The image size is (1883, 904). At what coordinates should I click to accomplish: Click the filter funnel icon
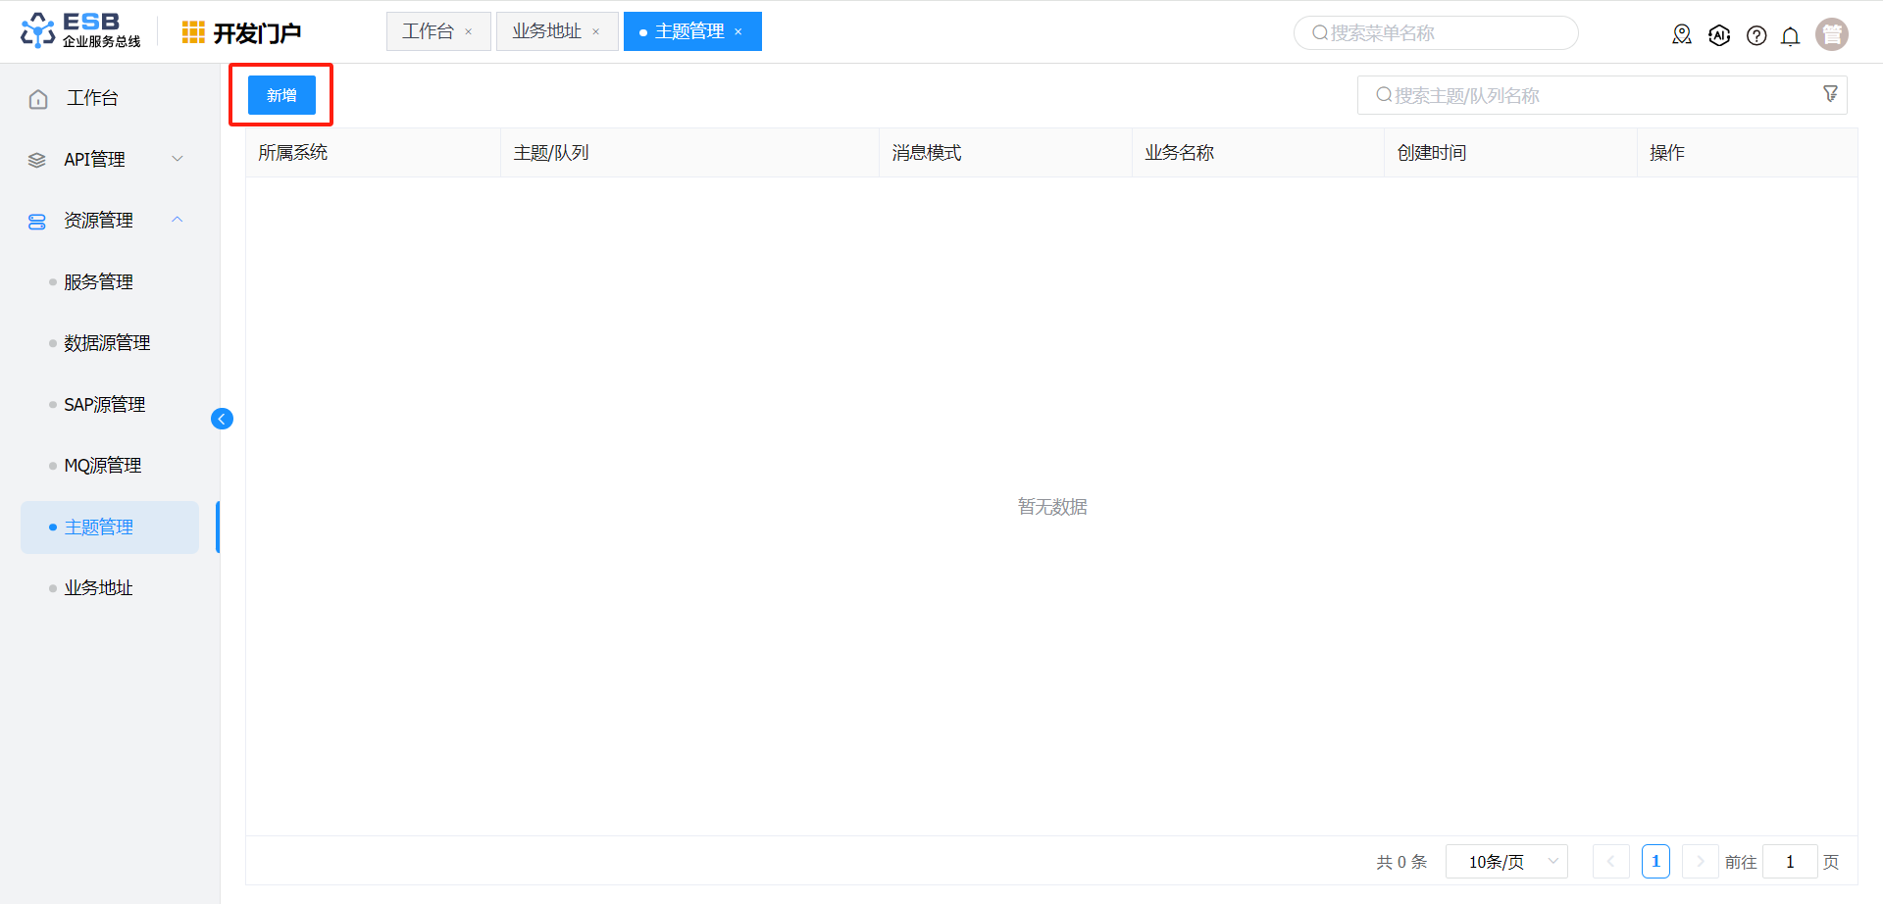[x=1830, y=94]
